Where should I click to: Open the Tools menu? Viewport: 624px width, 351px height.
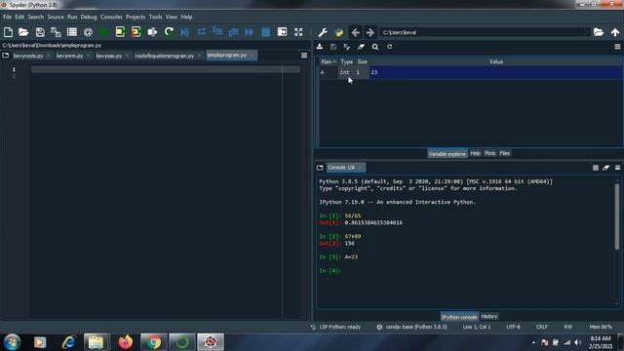155,18
